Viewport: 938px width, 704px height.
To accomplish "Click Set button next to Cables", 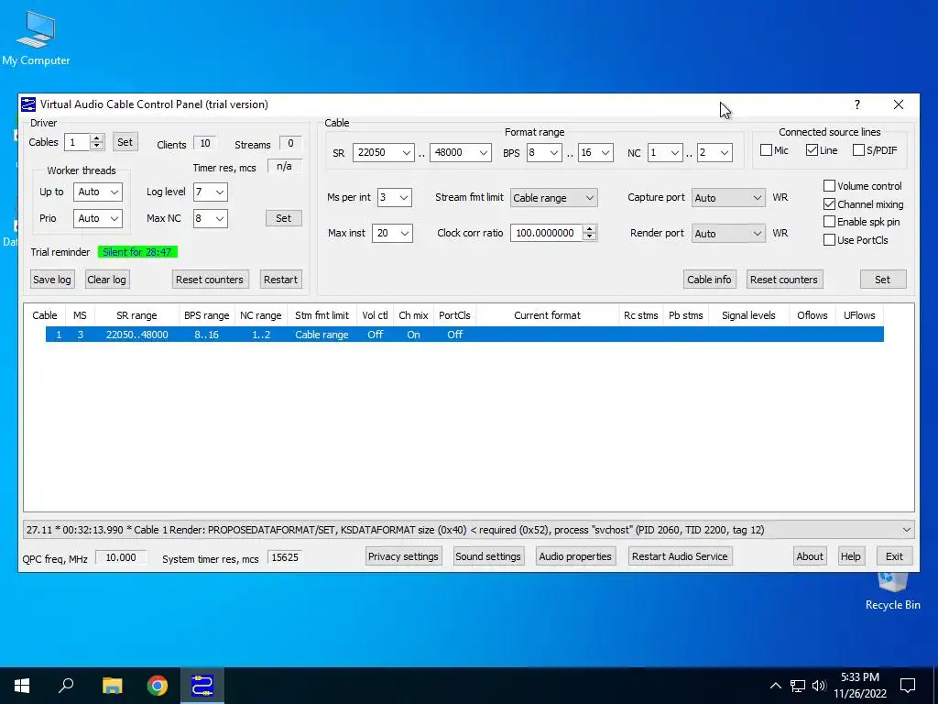I will 125,142.
